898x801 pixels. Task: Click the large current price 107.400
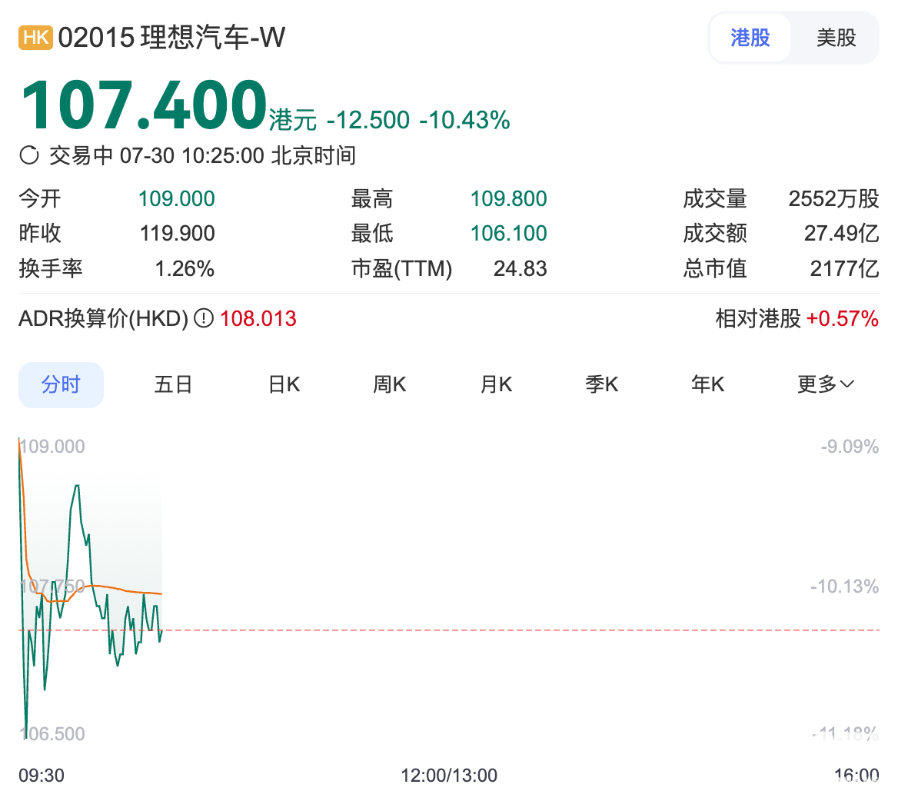144,105
